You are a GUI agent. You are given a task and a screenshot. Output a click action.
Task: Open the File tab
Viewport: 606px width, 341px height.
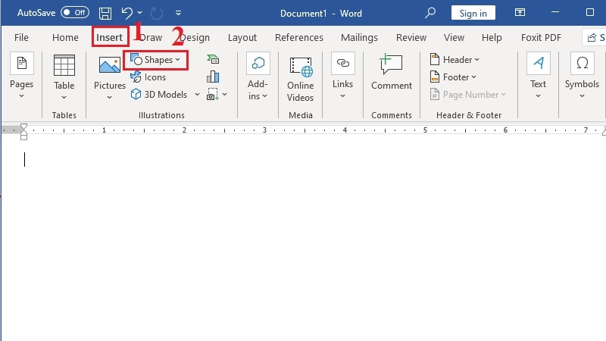(21, 37)
